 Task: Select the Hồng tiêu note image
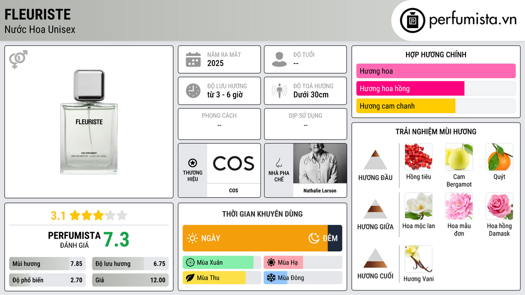click(418, 157)
